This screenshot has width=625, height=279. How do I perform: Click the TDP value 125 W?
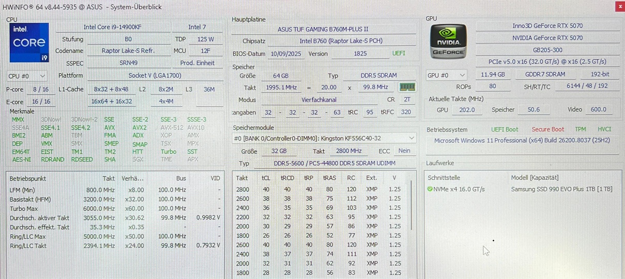click(x=205, y=39)
